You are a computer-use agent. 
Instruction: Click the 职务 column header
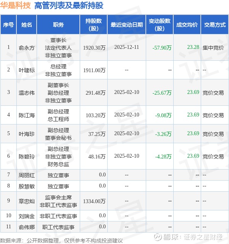(58, 24)
